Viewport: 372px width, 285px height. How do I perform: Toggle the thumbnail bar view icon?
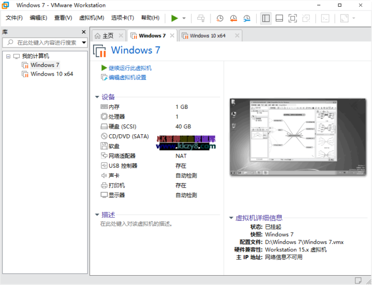(x=279, y=18)
